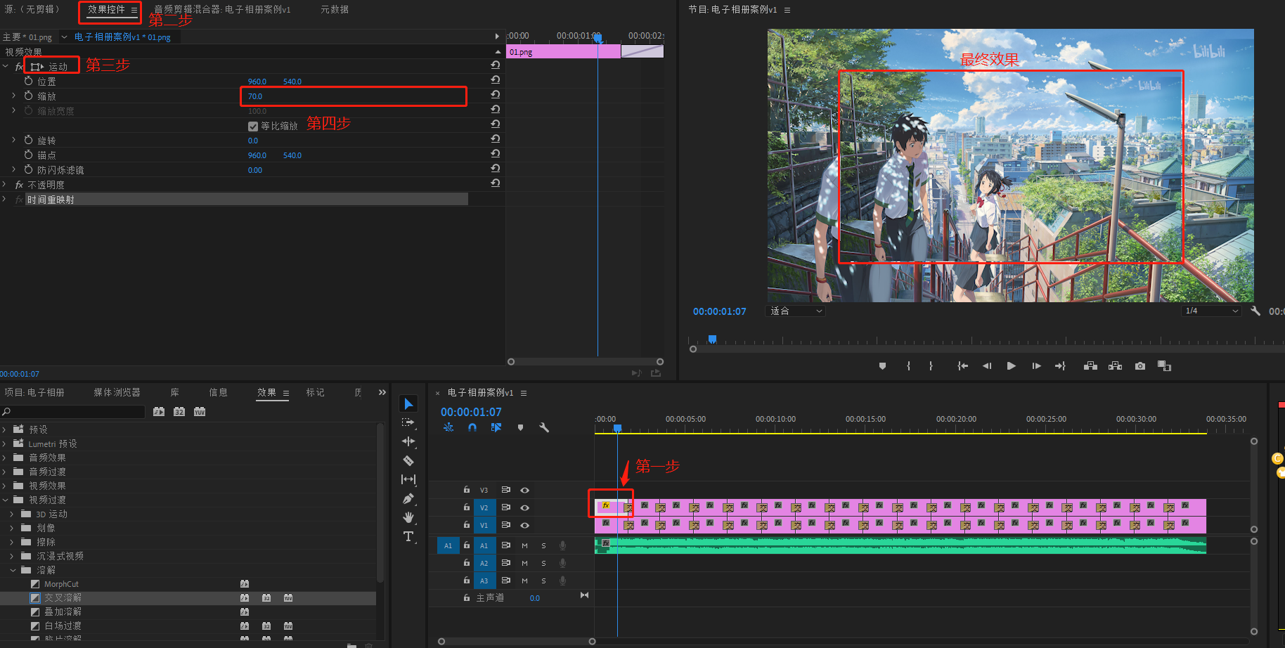
Task: Jump to the Out point
Action: [1060, 366]
